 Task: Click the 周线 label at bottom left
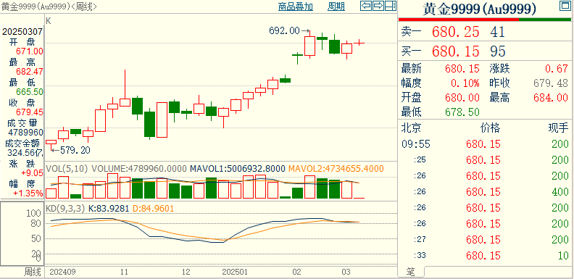click(32, 272)
